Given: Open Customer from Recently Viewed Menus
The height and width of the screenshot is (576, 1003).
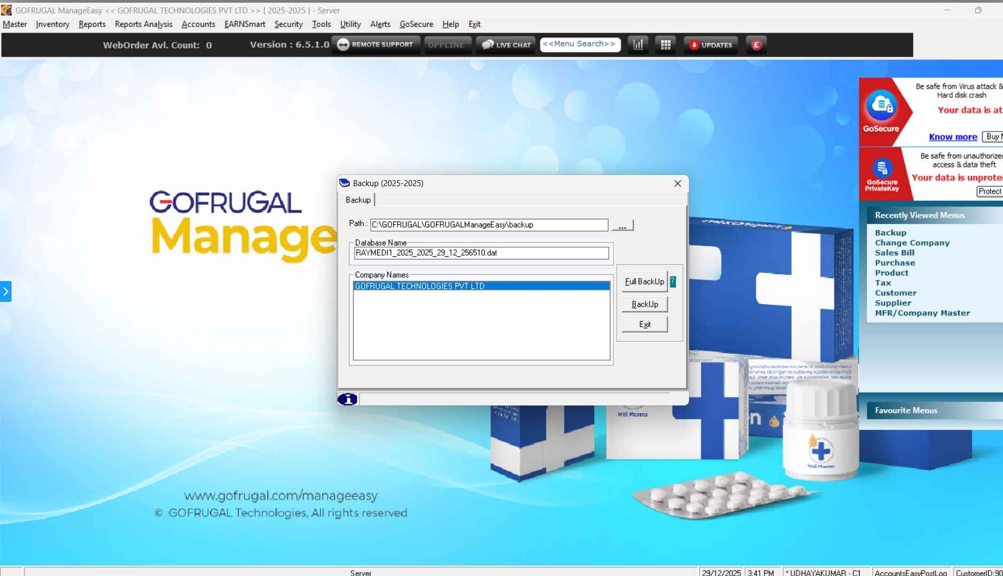Looking at the screenshot, I should (895, 293).
